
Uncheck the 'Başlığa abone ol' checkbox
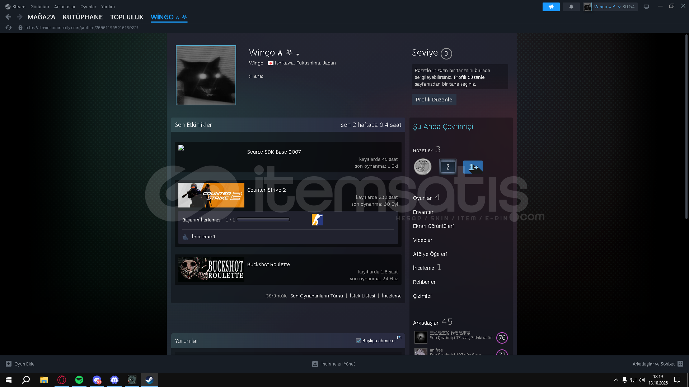tap(358, 341)
